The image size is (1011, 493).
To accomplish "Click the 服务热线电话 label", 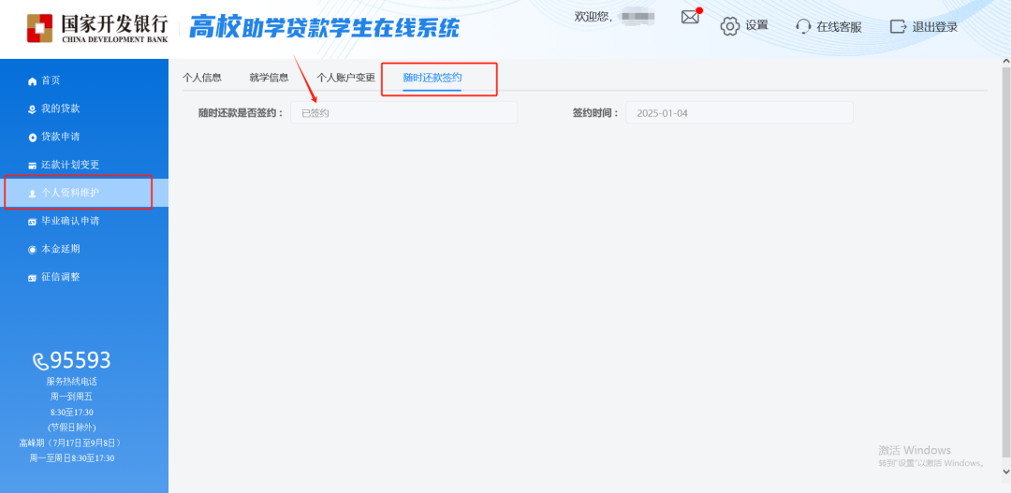I will 71,381.
